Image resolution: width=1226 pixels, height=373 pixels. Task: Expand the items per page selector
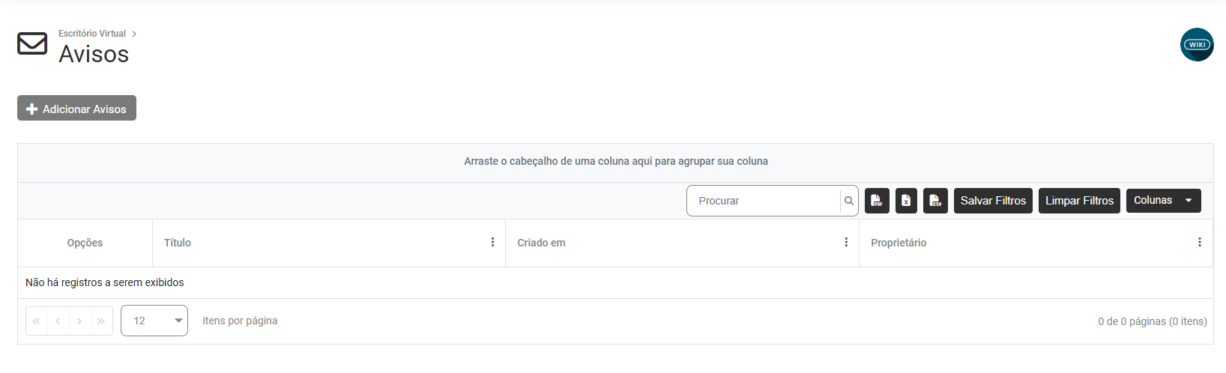coord(154,321)
